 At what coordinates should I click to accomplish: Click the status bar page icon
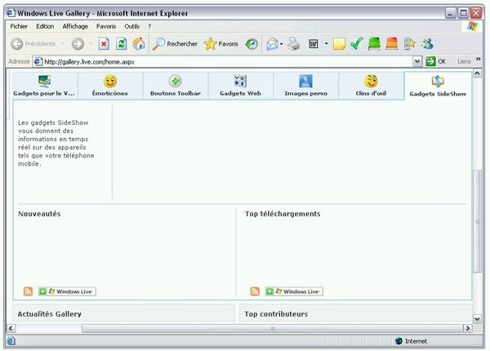pos(11,340)
